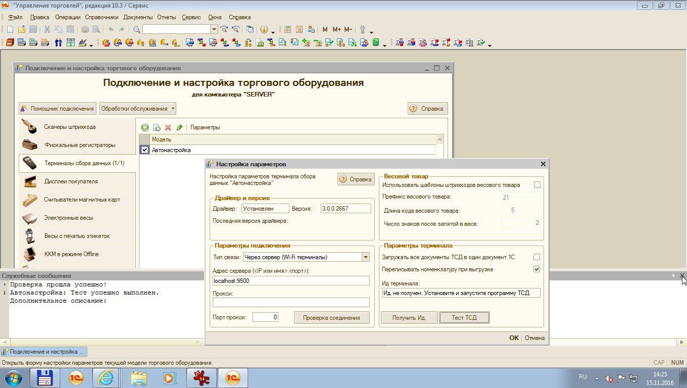
Task: Click the New document icon in toolbar
Action: [x=10, y=30]
